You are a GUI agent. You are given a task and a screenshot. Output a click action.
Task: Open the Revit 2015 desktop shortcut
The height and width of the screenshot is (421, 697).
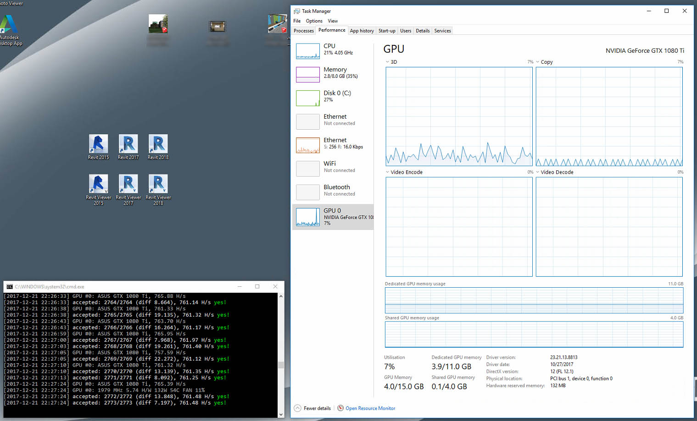pyautogui.click(x=98, y=147)
